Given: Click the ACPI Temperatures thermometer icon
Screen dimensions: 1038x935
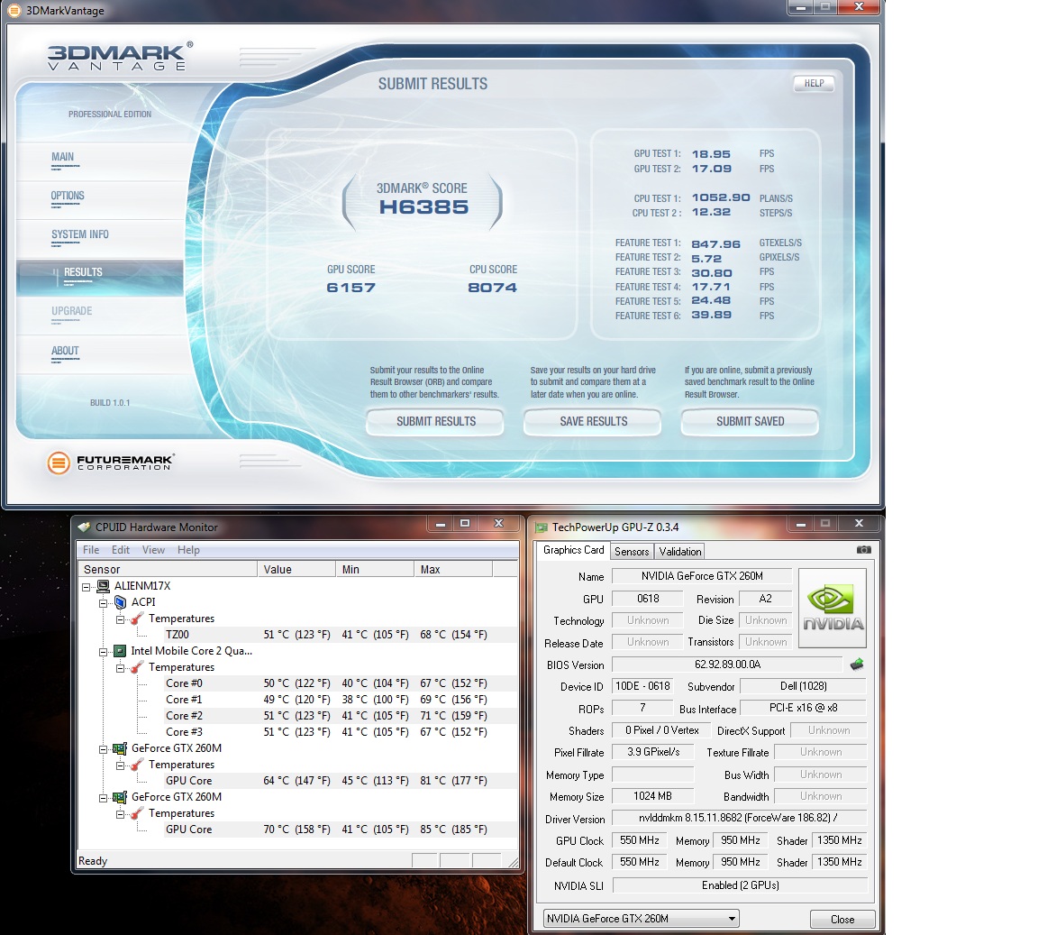Looking at the screenshot, I should pos(138,619).
